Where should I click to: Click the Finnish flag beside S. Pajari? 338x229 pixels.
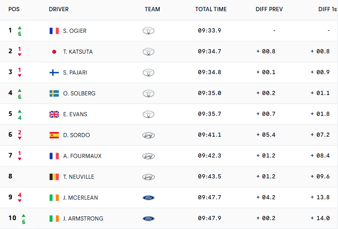(x=54, y=73)
